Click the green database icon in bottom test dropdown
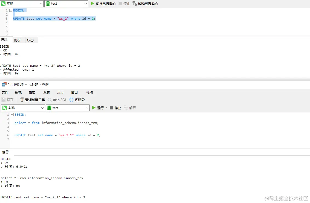The height and width of the screenshot is (203, 310). (x=49, y=108)
